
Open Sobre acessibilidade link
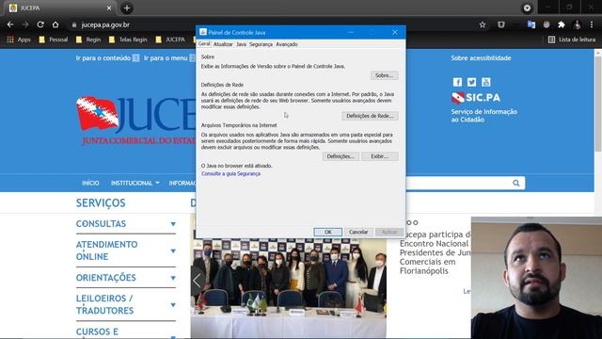[x=481, y=58]
